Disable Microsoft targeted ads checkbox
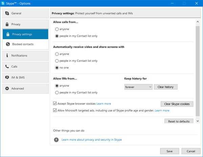Viewport: 203px width, 157px height. [55, 110]
